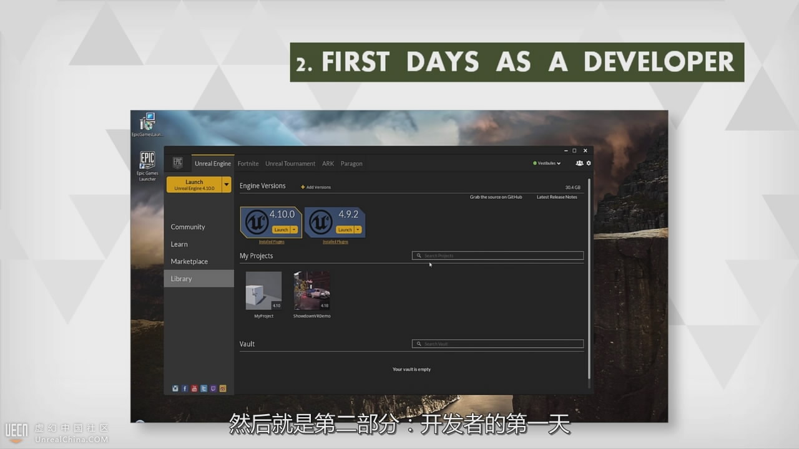
Task: Open the Library section
Action: tap(199, 279)
